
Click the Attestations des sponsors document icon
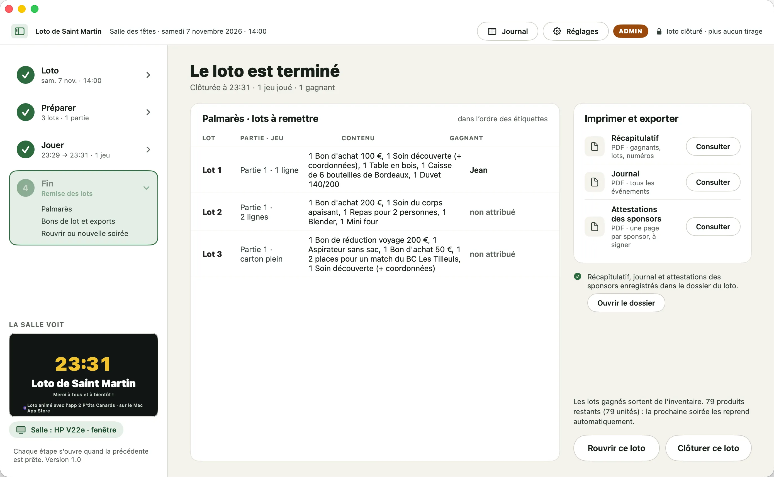(594, 227)
